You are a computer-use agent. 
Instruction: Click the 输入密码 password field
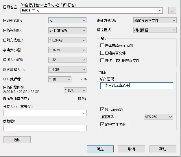tap(137, 86)
